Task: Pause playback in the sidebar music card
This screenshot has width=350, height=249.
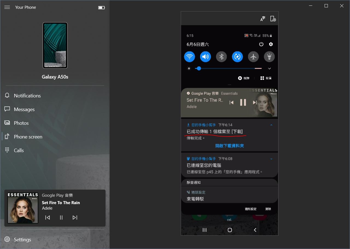Action: coord(61,218)
